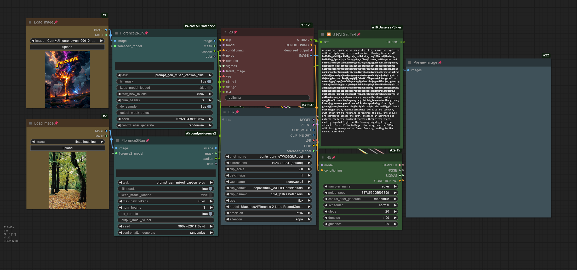Toggle fill_mask in the lower Florence2Run node

(210, 189)
